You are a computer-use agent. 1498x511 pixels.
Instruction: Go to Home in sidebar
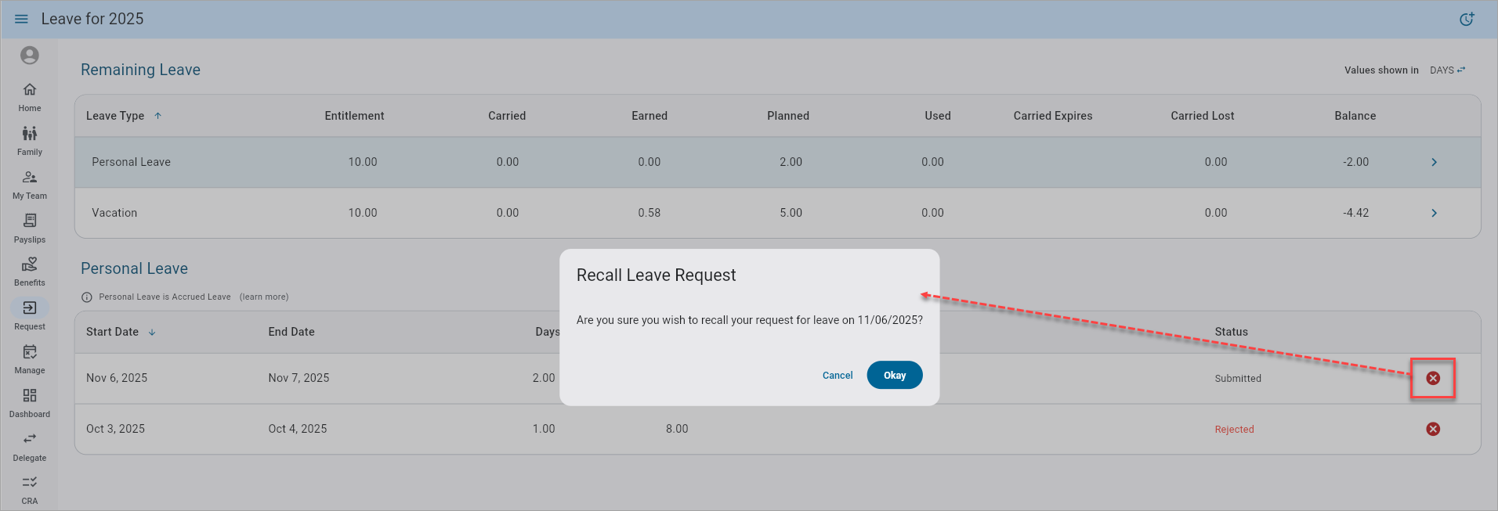pyautogui.click(x=30, y=97)
